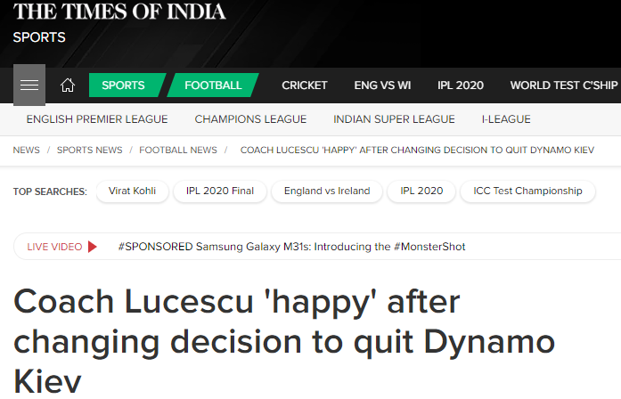The image size is (621, 399).
Task: Open the Cricket menu item
Action: (x=304, y=85)
